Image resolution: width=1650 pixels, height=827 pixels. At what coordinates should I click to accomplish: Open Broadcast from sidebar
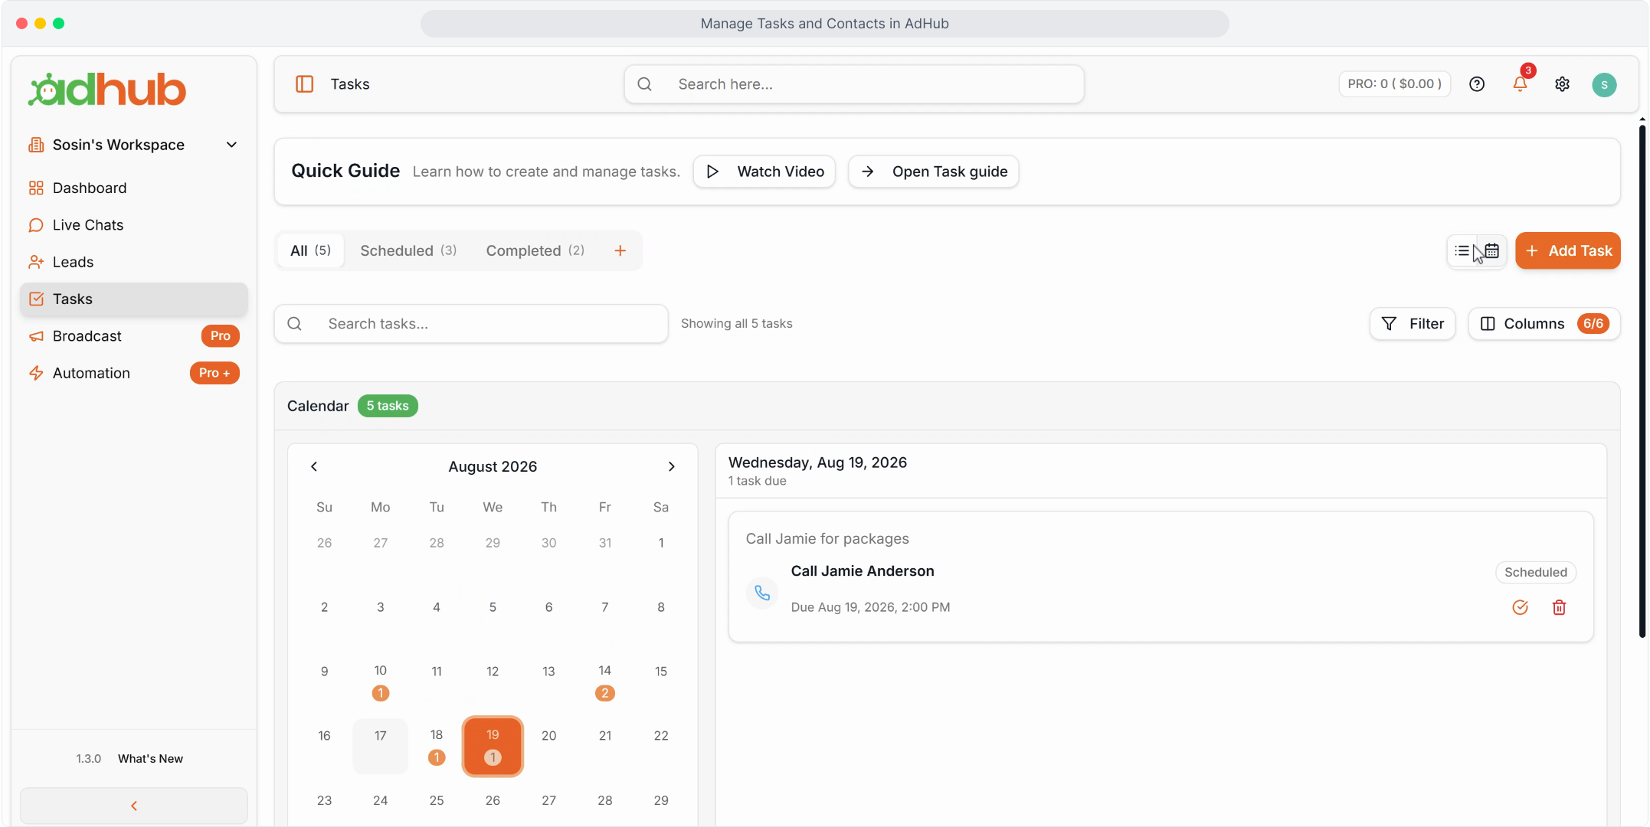click(x=134, y=336)
